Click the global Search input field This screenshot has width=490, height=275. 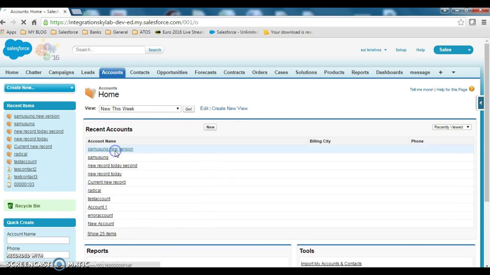pos(108,50)
